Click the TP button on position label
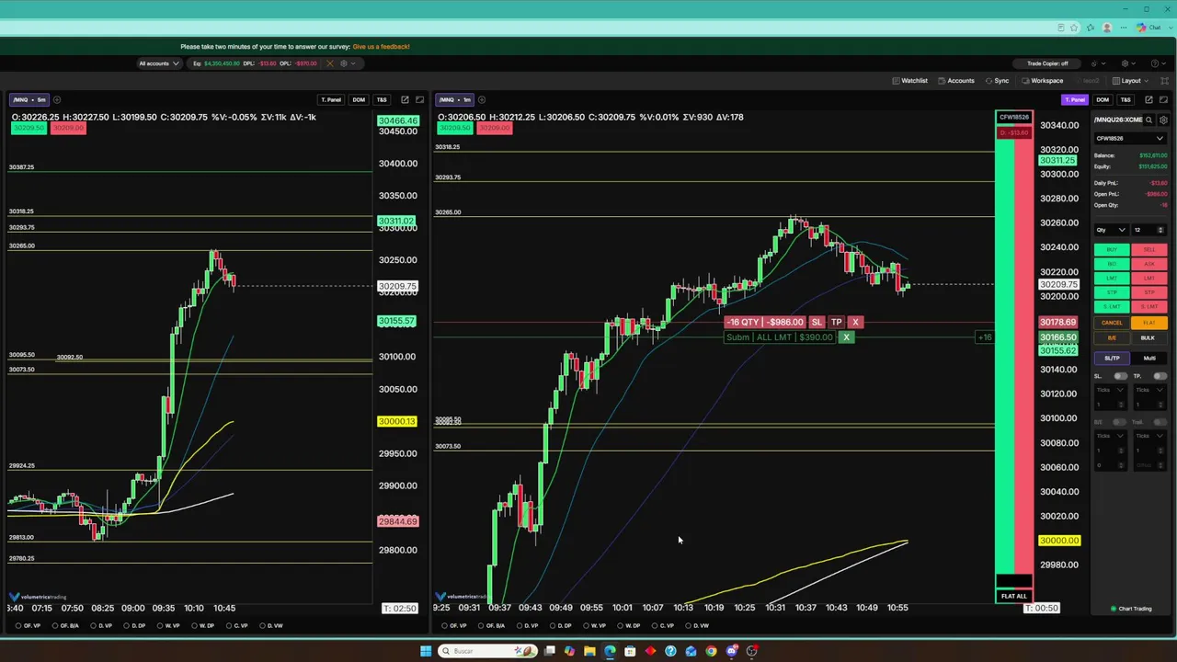The width and height of the screenshot is (1177, 662). [x=836, y=322]
